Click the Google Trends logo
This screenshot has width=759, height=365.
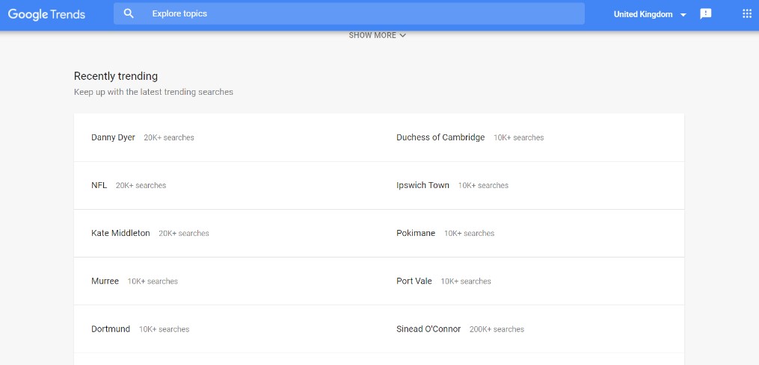(46, 14)
